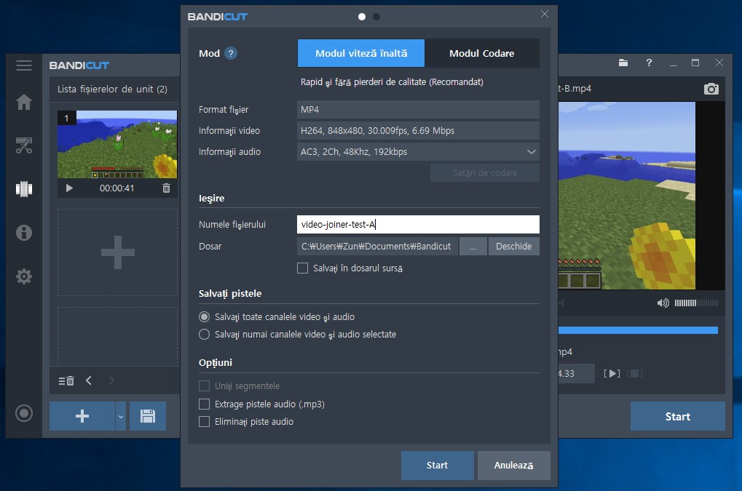
Task: Delete clip 1 with the trash icon
Action: (166, 188)
